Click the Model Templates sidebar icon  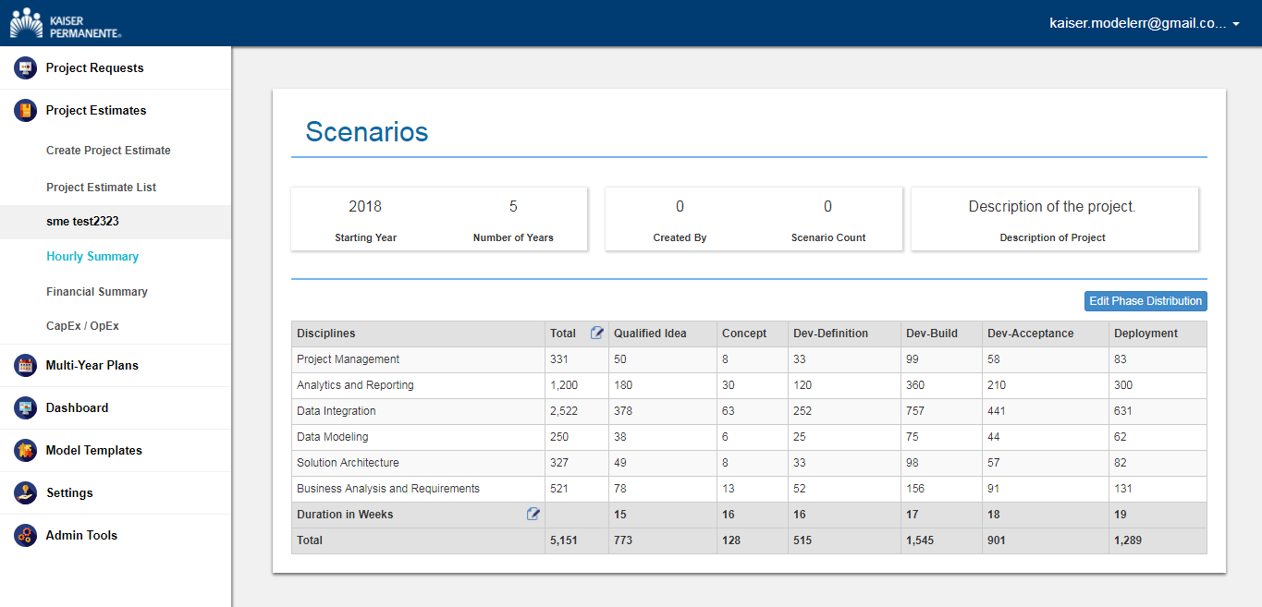(x=25, y=451)
